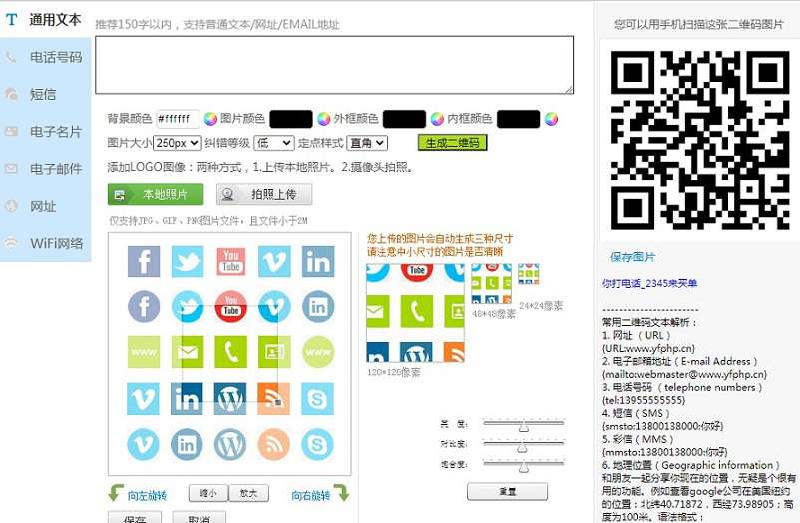Click the 本地照片 upload button
Screen dimensions: 800x523
point(156,194)
